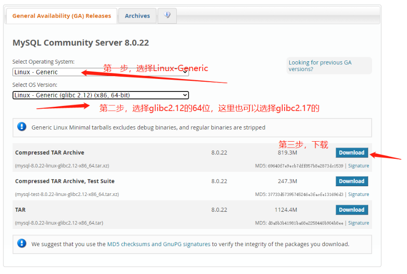
Task: Open the information icon tab
Action: click(167, 15)
